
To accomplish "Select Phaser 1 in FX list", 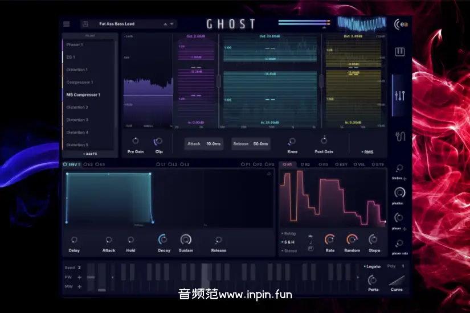I will (88, 44).
